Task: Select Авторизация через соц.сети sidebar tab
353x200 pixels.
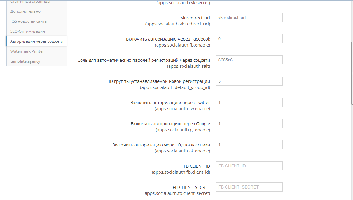Action: 37,41
